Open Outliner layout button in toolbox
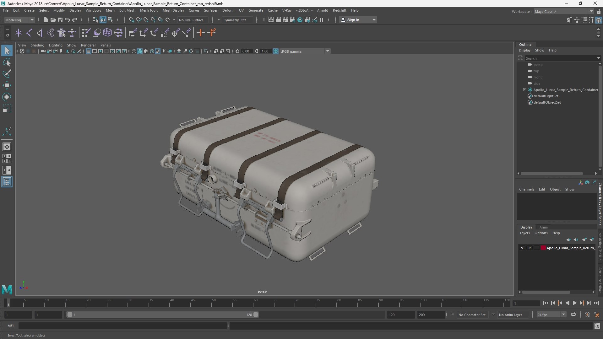This screenshot has height=339, width=603. click(x=7, y=182)
